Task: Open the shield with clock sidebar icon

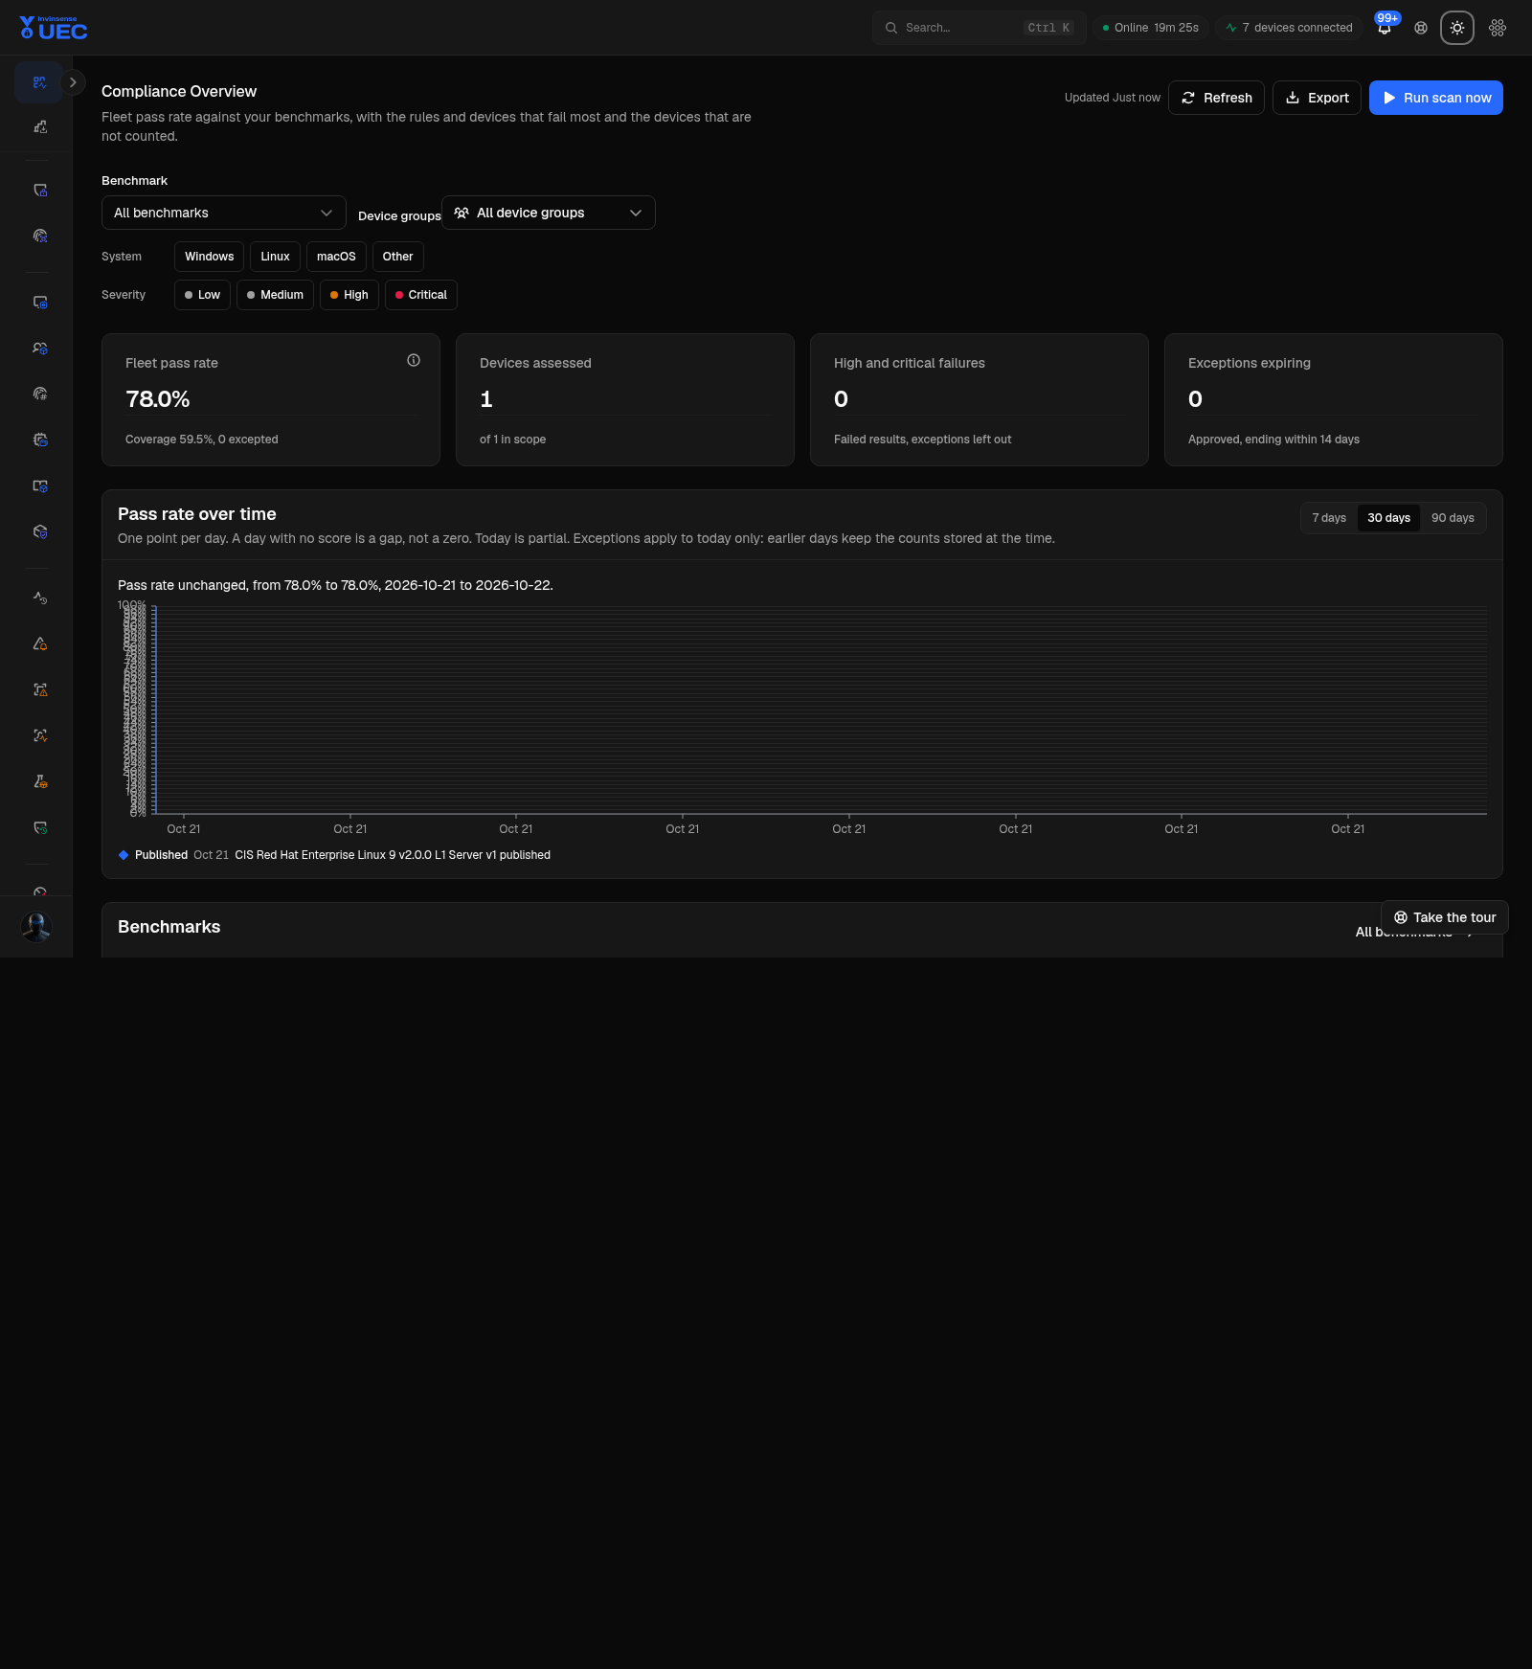Action: click(x=40, y=827)
